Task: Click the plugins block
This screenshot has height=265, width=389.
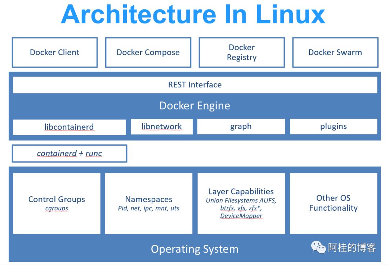Action: 334,127
